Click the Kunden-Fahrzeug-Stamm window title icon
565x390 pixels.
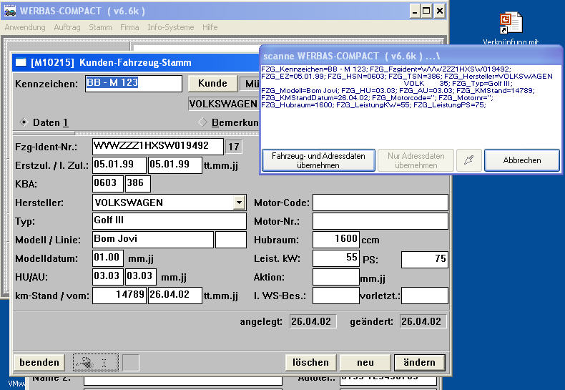click(x=21, y=62)
